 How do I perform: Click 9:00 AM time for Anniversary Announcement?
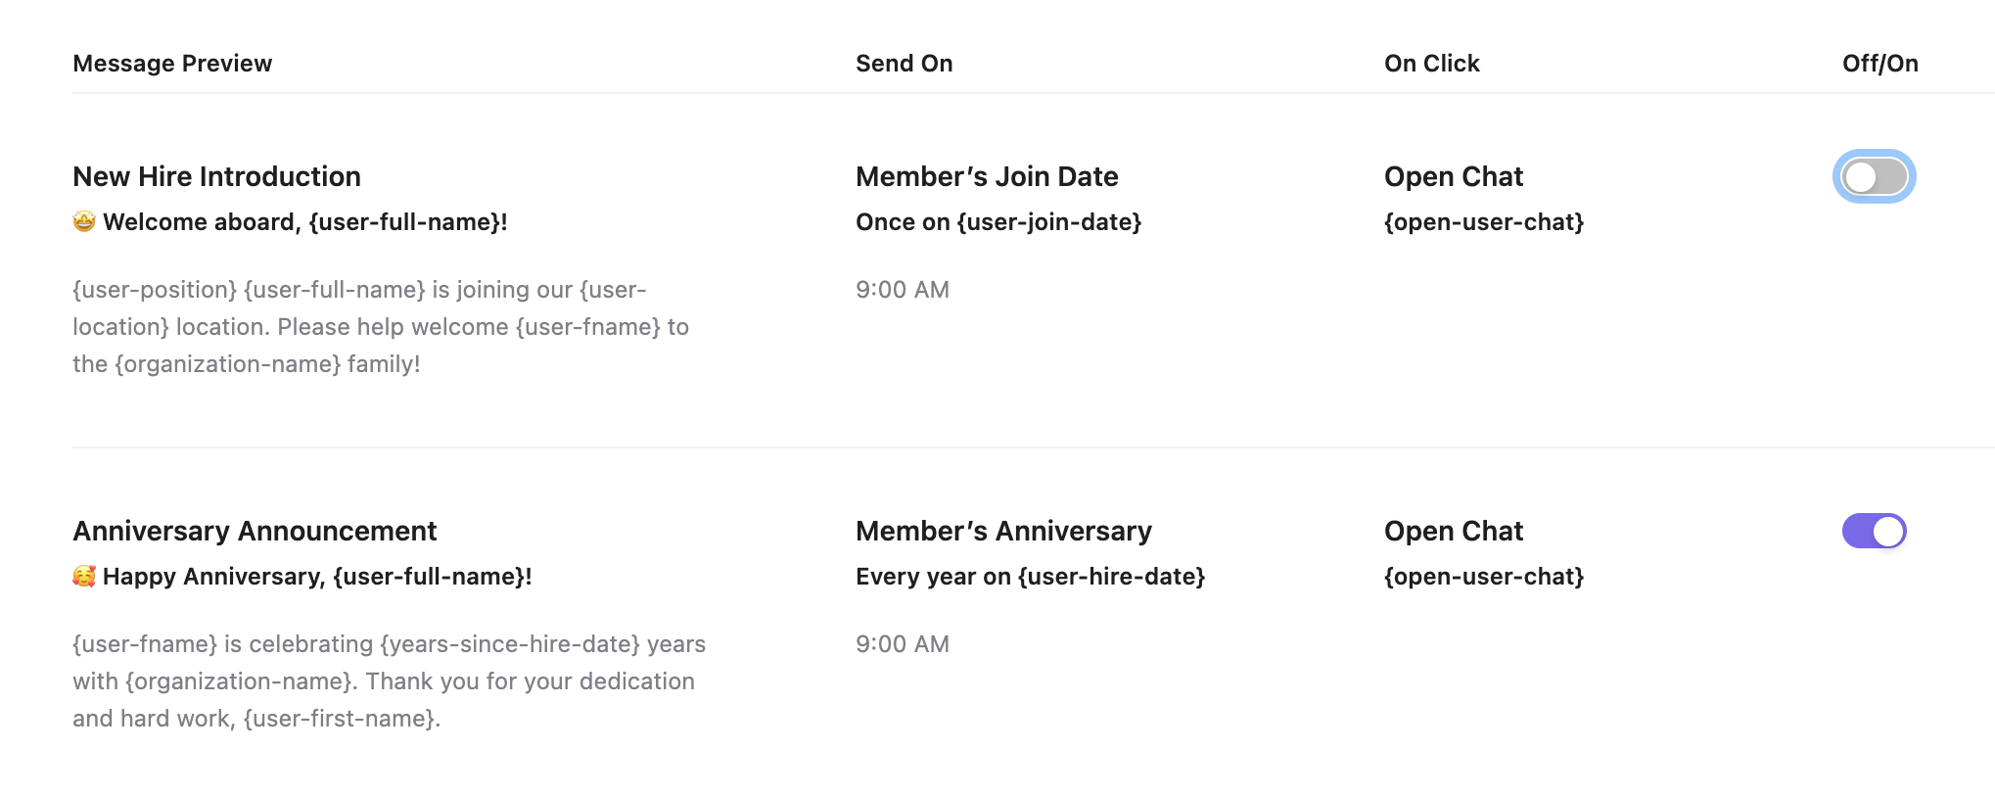click(x=903, y=644)
